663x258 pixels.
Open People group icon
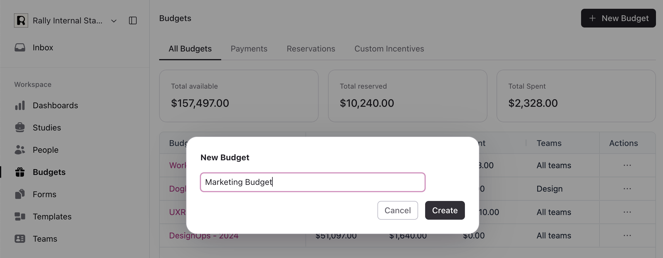(20, 150)
